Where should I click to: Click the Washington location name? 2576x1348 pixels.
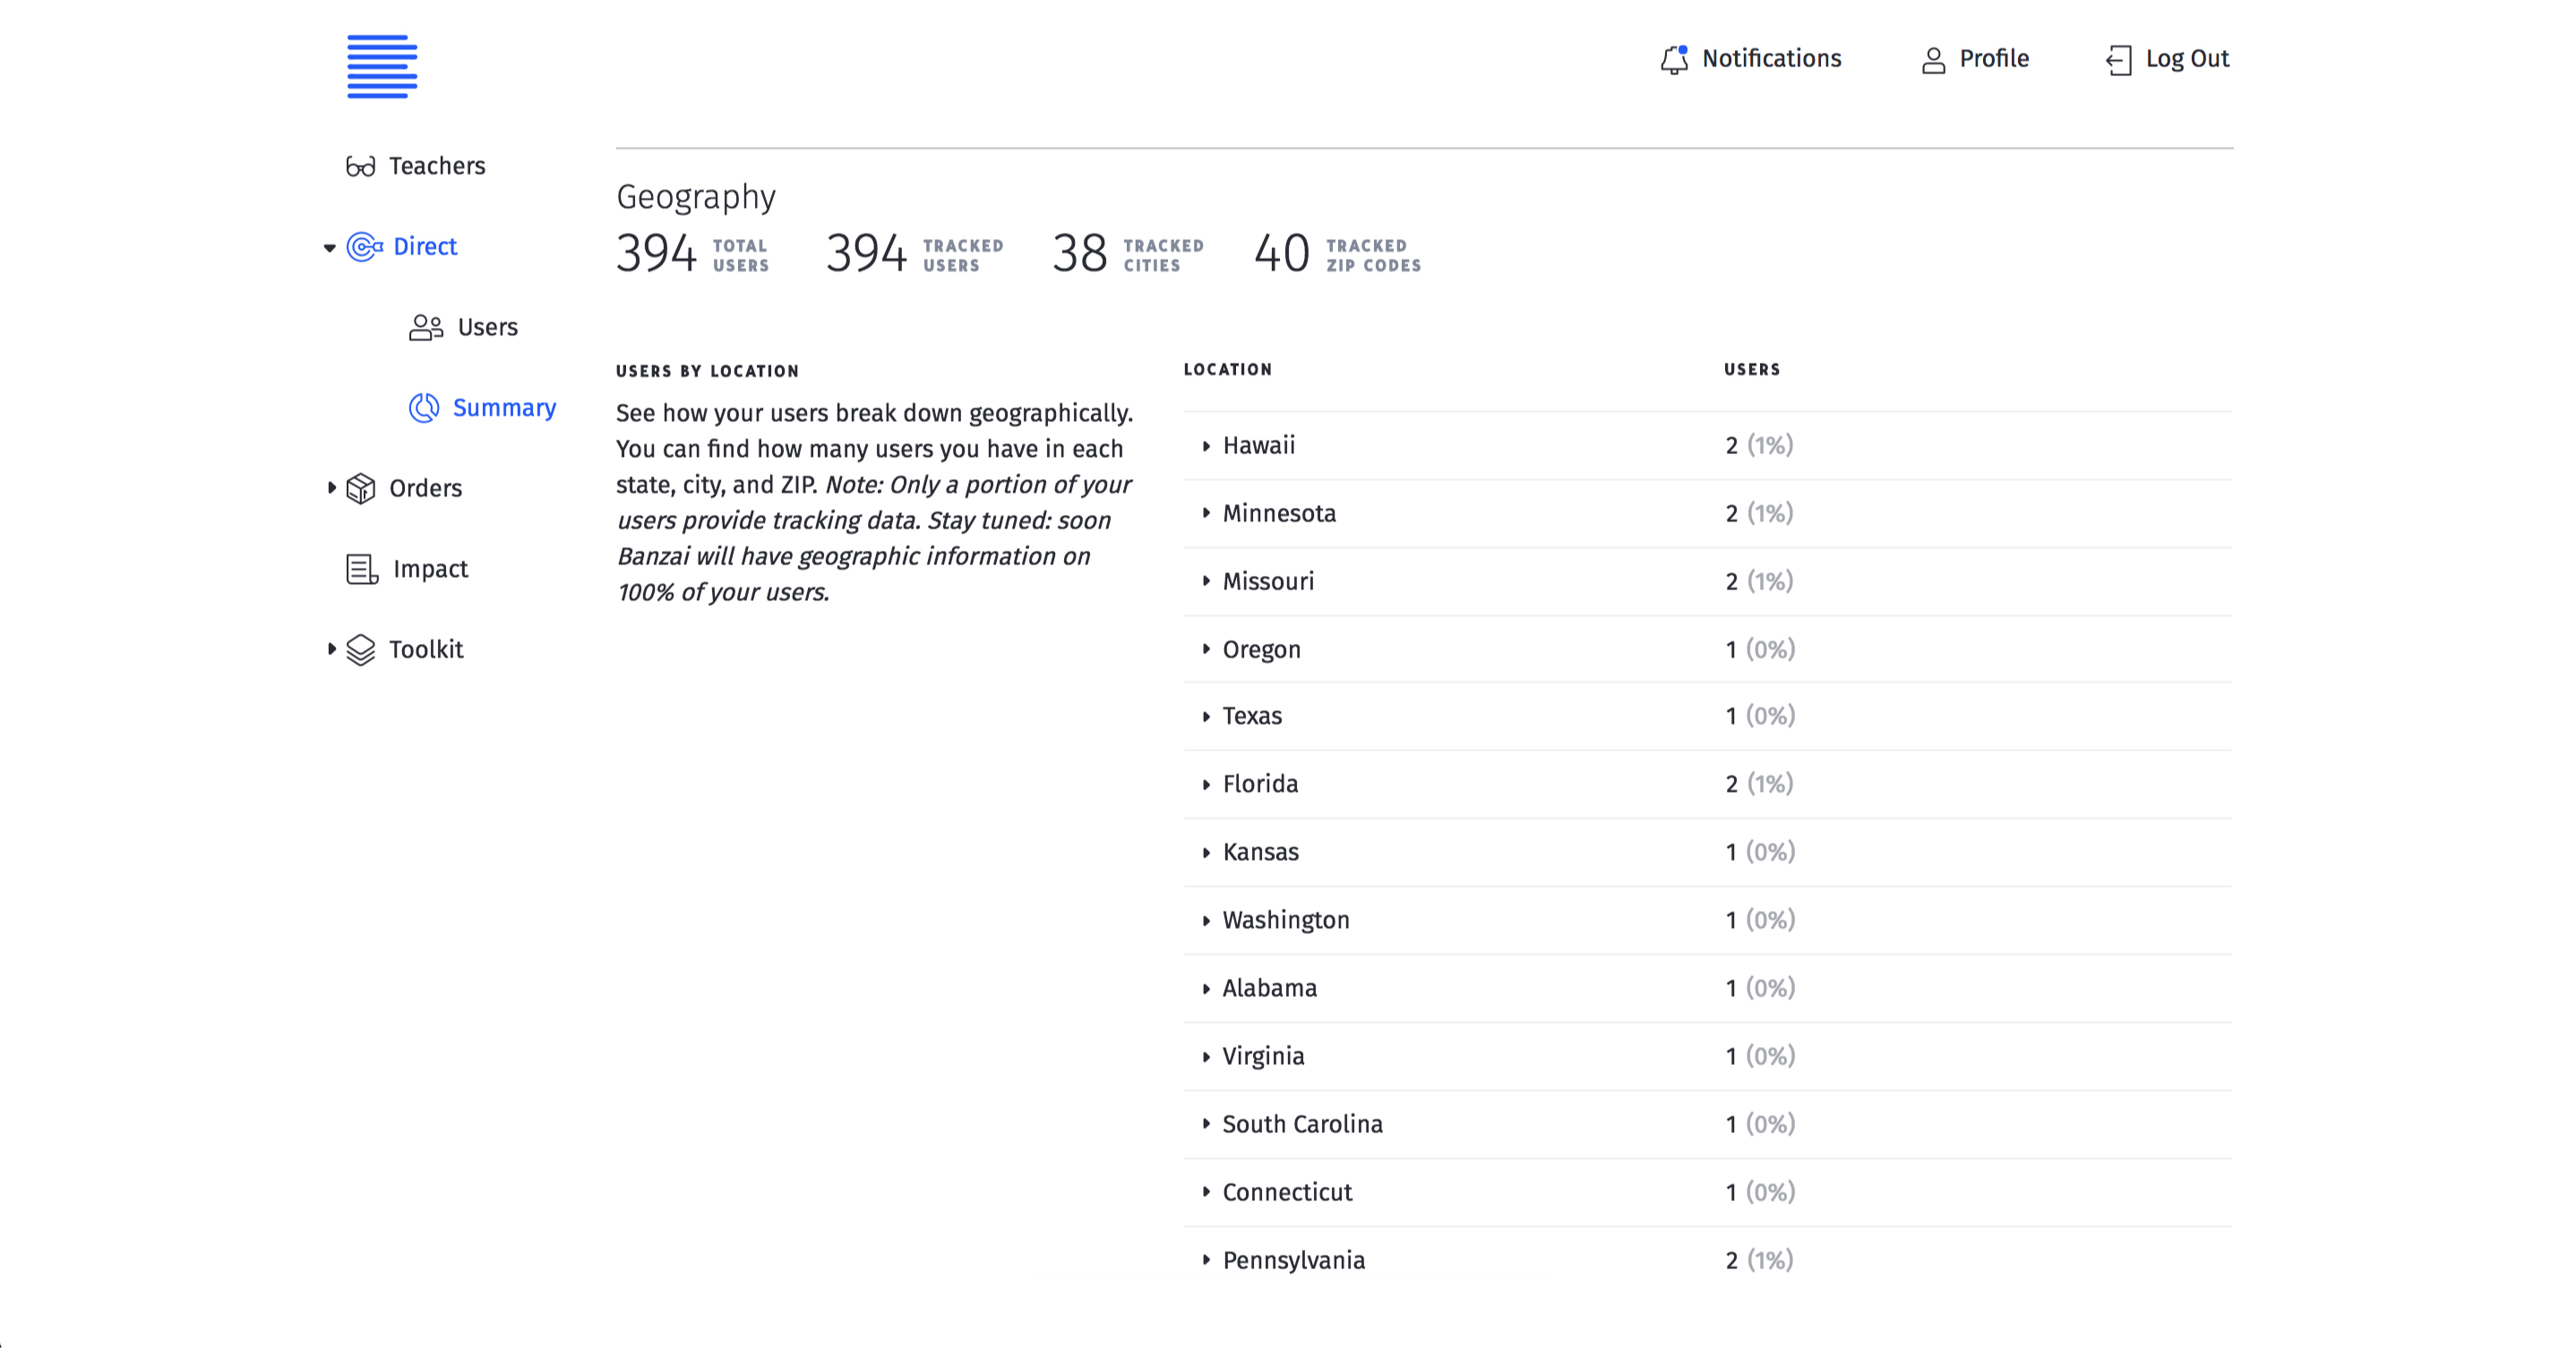(x=1286, y=921)
